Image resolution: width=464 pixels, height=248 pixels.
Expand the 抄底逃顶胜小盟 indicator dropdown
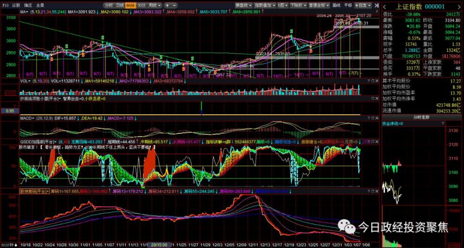(40, 98)
